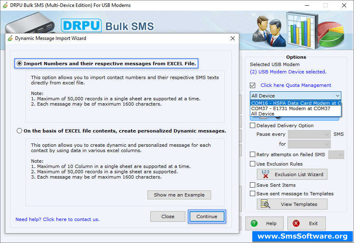354x243 pixels.
Task: Click the Close button in wizard
Action: 168,216
